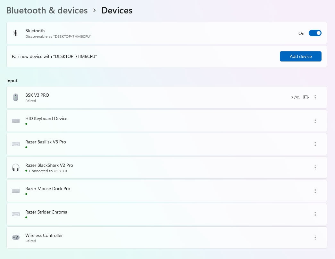This screenshot has height=259, width=335.
Task: Open more options for Razer Basilisk V3 Pro
Action: click(x=315, y=144)
